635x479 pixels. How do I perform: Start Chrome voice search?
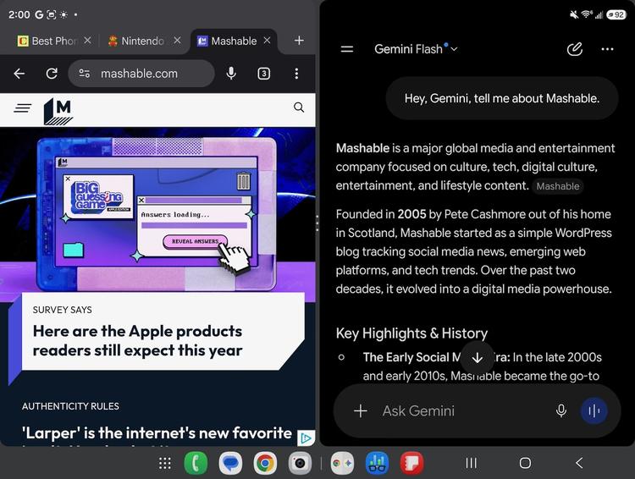tap(231, 74)
